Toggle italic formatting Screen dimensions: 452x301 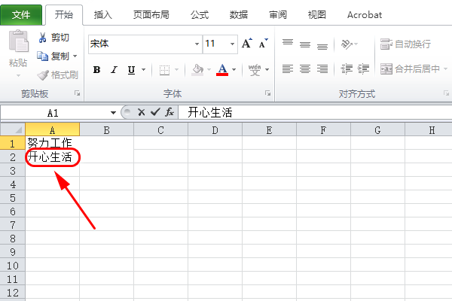(x=115, y=70)
